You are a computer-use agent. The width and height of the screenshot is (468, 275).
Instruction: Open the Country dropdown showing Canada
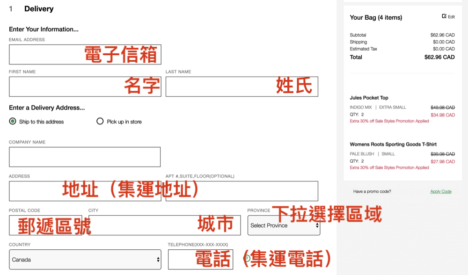point(85,260)
